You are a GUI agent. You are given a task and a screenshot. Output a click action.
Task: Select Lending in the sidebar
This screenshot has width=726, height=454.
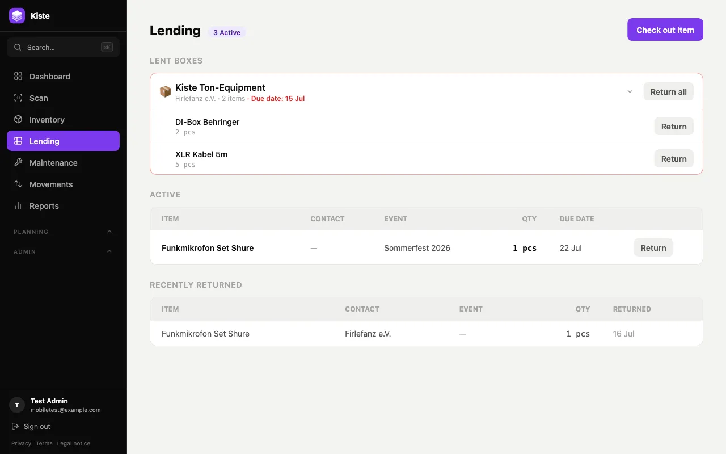point(63,141)
